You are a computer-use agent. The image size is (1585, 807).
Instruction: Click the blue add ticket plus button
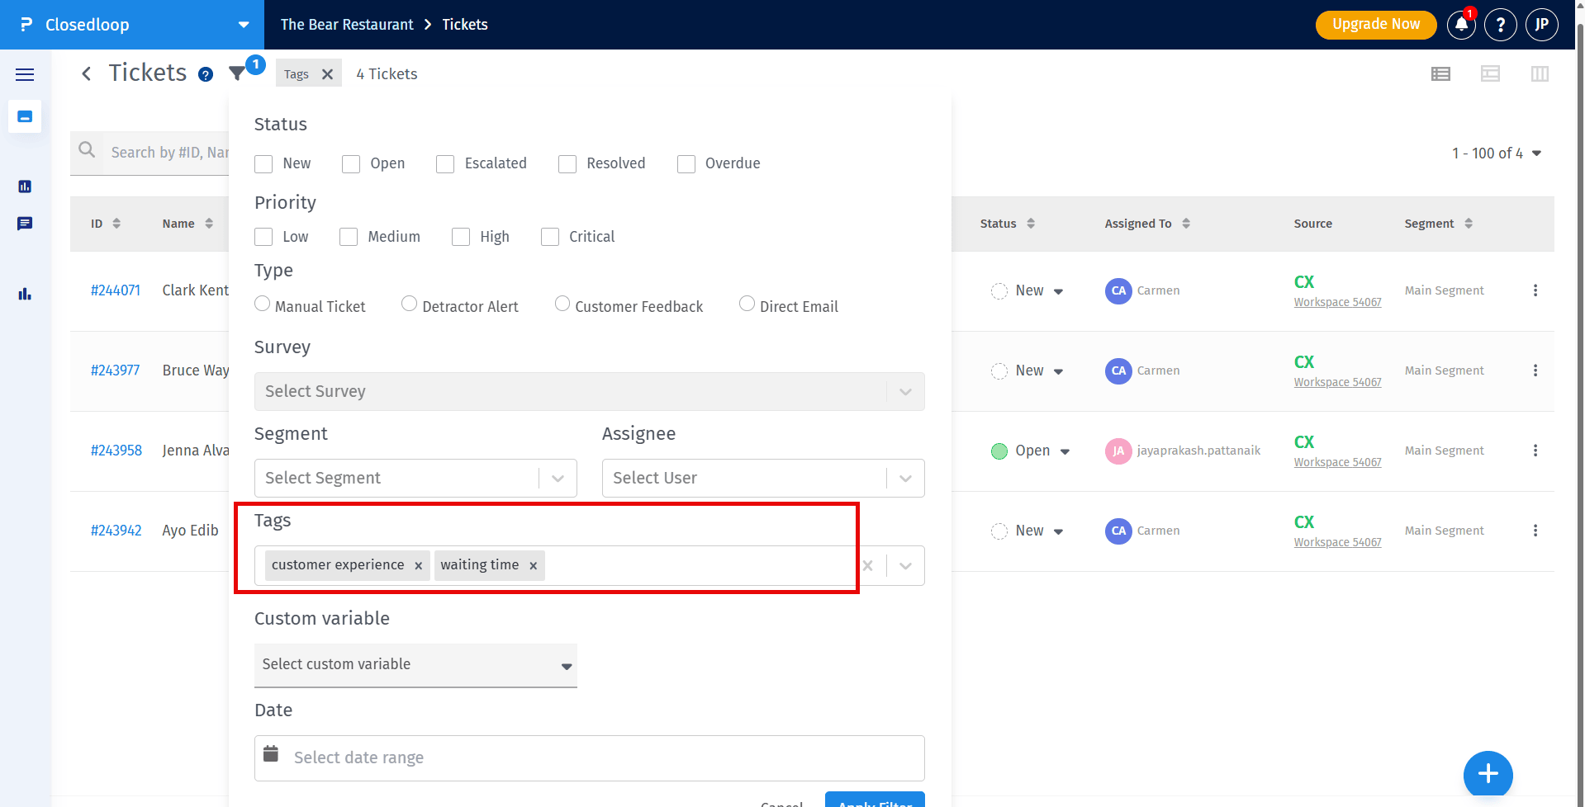coord(1488,774)
